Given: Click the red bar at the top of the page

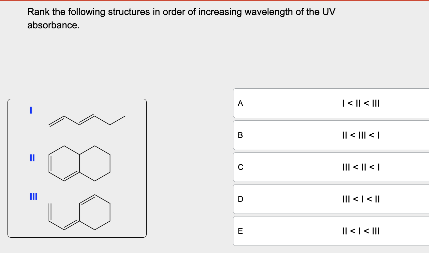Looking at the screenshot, I should (214, 1).
